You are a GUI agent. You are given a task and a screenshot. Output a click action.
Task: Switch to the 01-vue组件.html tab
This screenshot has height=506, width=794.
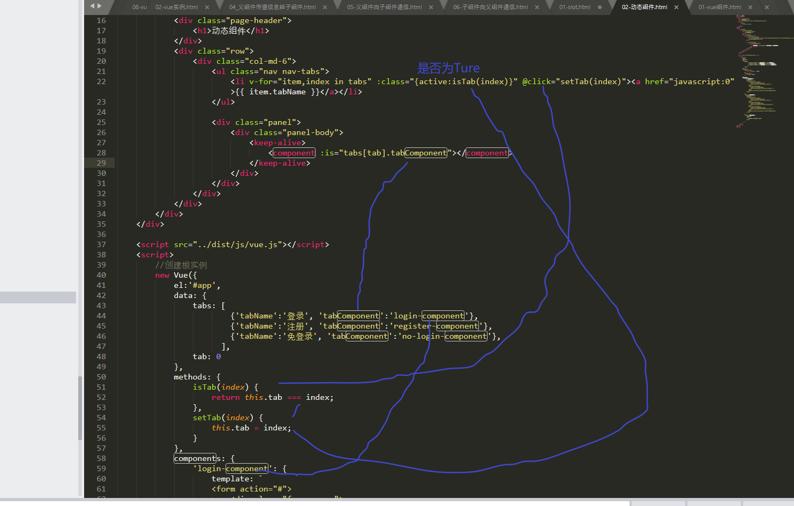(720, 7)
